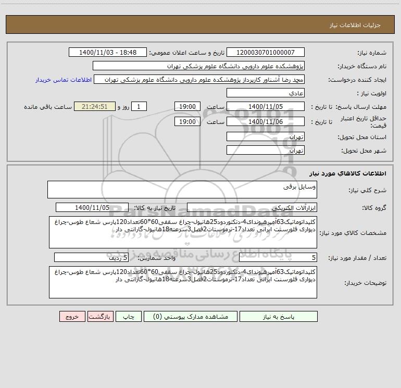Click the label 'واحد شمارش:'
Viewport: 401px width, 388px height.
157,258
